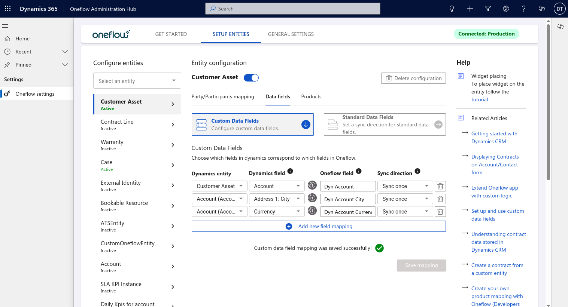Click the page vertical scrollbar
This screenshot has height=307, width=568.
pos(549,102)
